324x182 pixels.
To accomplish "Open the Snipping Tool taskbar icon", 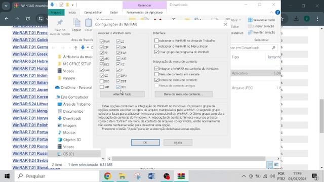I will coord(137,176).
